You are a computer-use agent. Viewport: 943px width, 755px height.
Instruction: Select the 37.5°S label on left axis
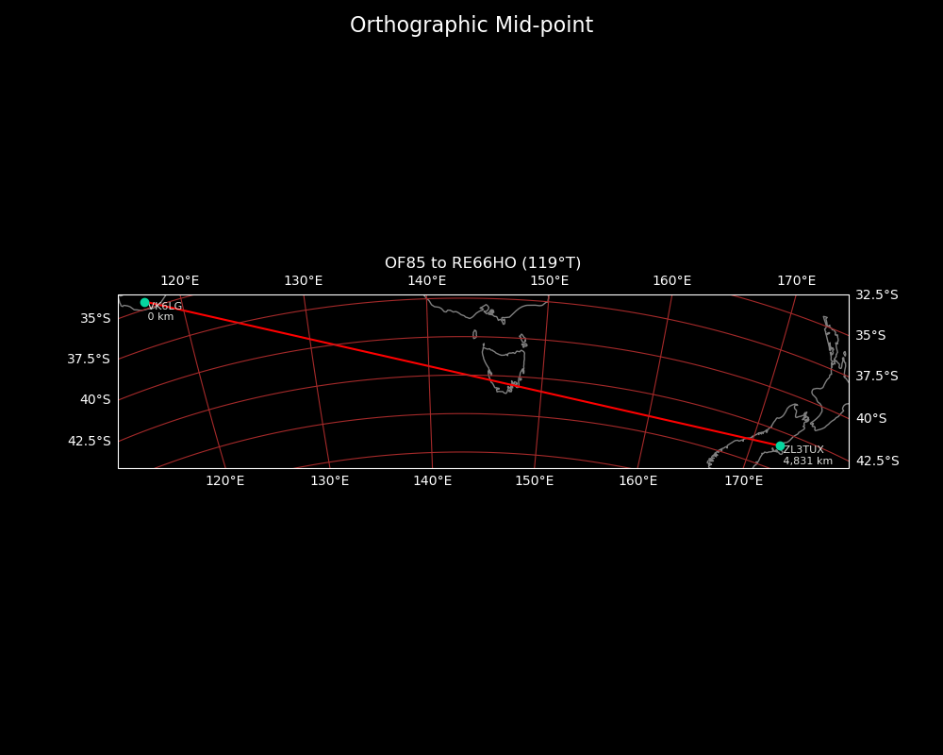(x=89, y=360)
